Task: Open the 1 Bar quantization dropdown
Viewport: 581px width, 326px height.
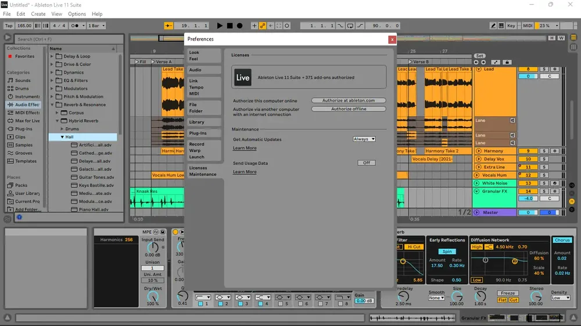Action: pyautogui.click(x=96, y=26)
